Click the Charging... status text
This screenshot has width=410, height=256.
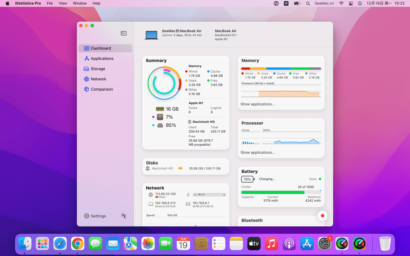(x=267, y=179)
